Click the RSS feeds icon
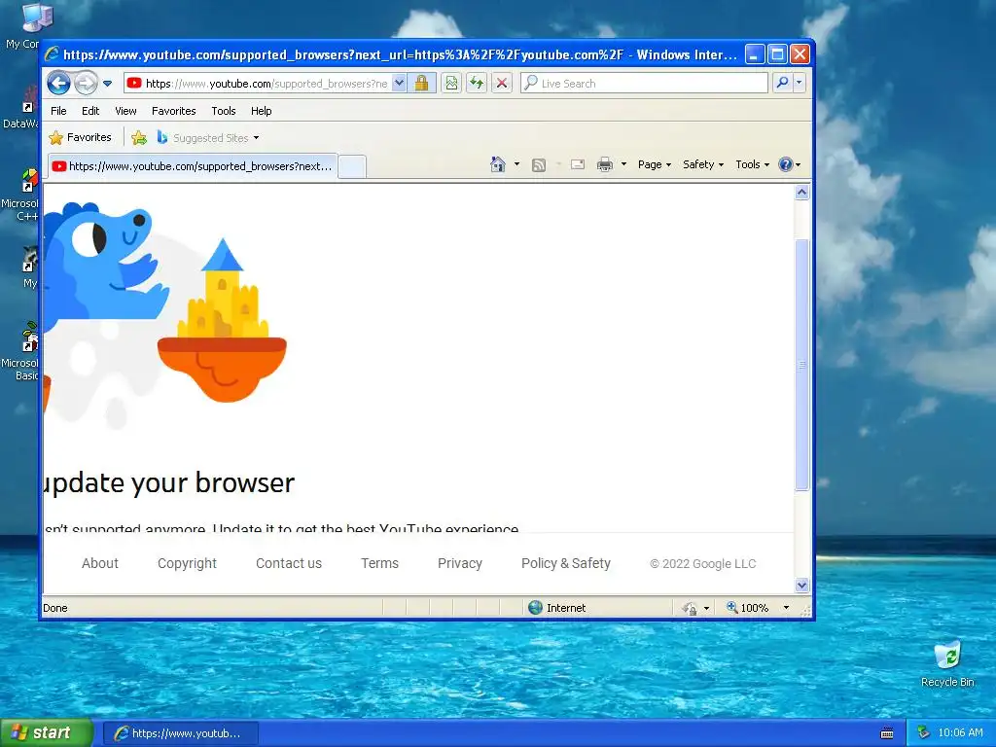The width and height of the screenshot is (996, 747). click(x=539, y=165)
